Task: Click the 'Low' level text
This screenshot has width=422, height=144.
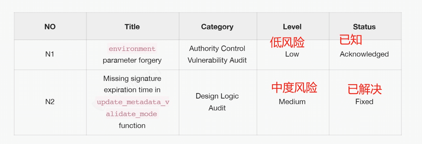Action: pyautogui.click(x=292, y=54)
